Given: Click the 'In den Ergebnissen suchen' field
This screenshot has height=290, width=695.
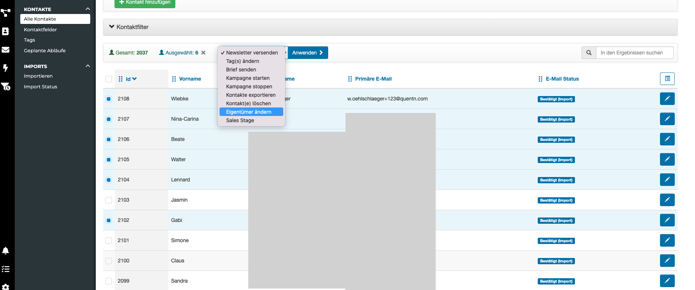Looking at the screenshot, I should pos(634,53).
